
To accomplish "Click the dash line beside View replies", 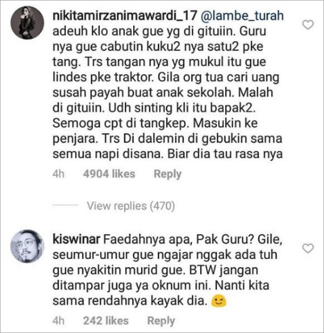I will click(x=65, y=205).
